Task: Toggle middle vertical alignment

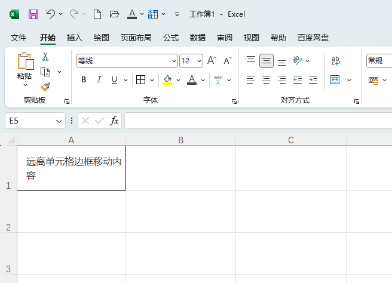Action: [x=267, y=61]
